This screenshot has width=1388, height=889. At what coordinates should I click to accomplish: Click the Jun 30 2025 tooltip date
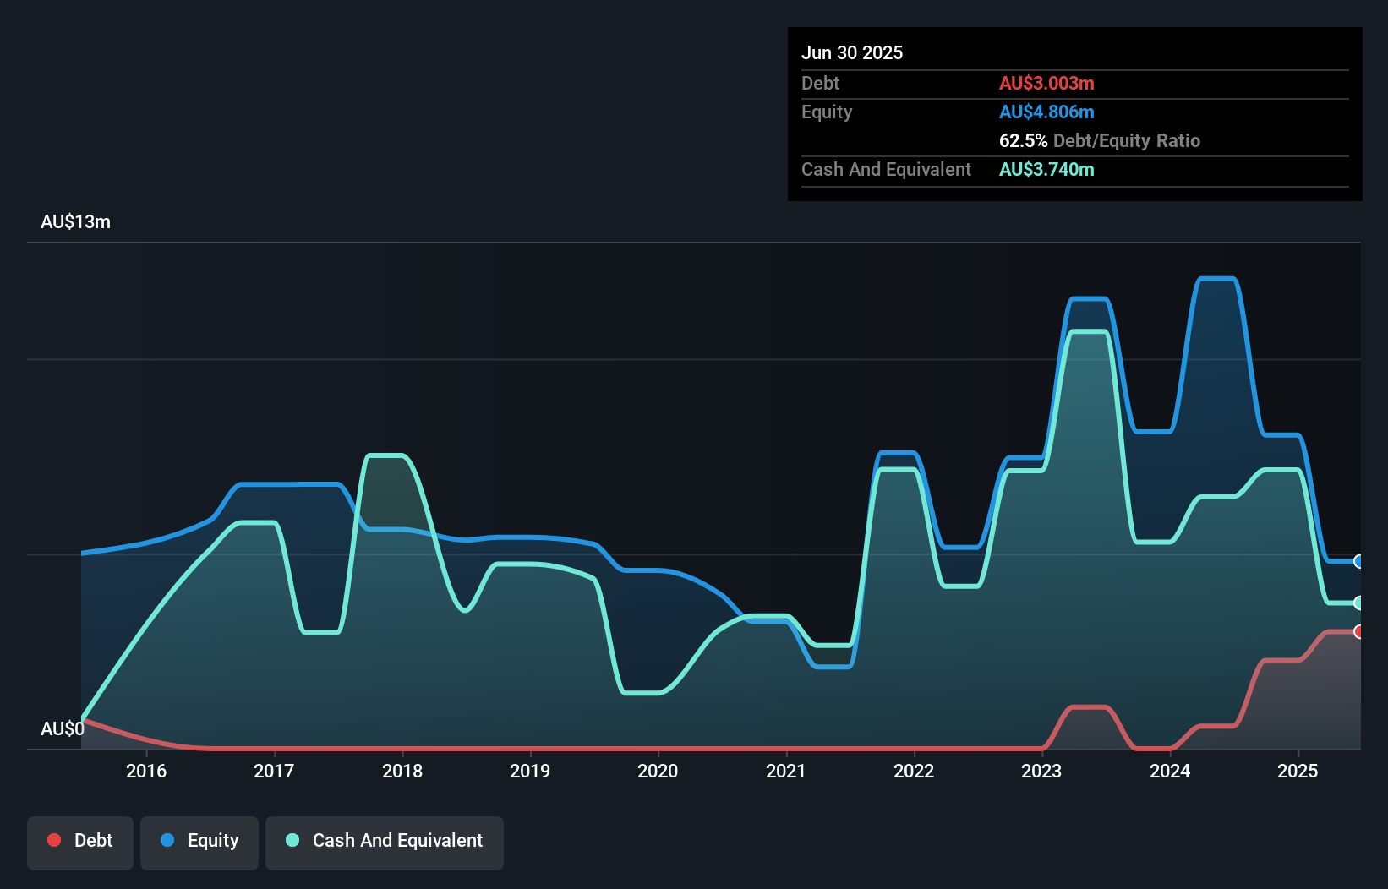[x=852, y=52]
